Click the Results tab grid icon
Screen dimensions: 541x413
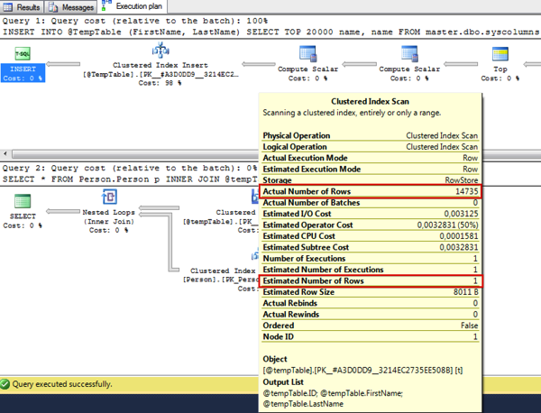pos(7,7)
